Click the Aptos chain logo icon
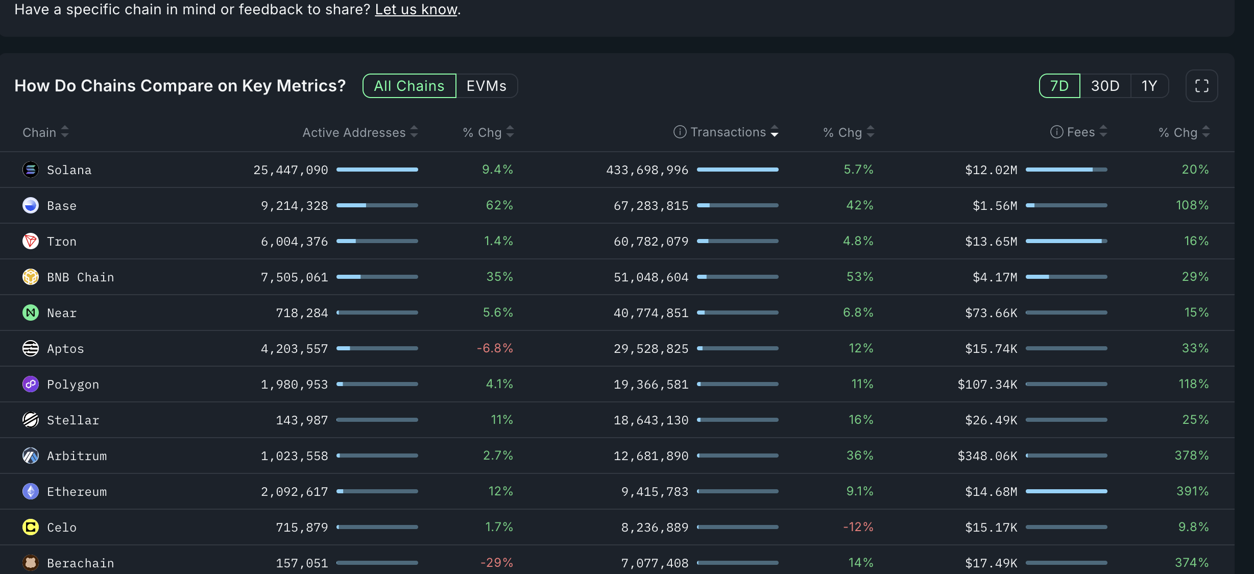 coord(31,348)
